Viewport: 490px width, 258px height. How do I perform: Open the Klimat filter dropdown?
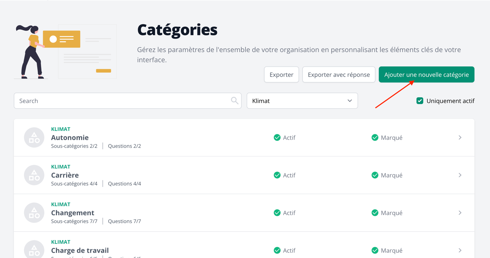click(302, 101)
